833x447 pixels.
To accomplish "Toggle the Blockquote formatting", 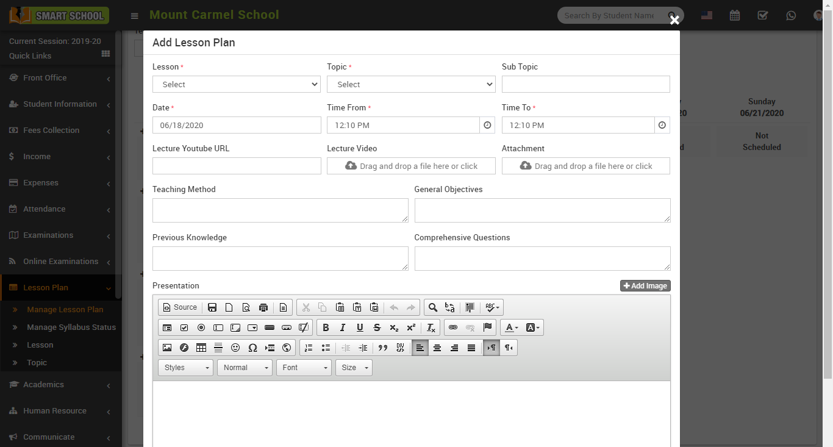I will coord(382,348).
